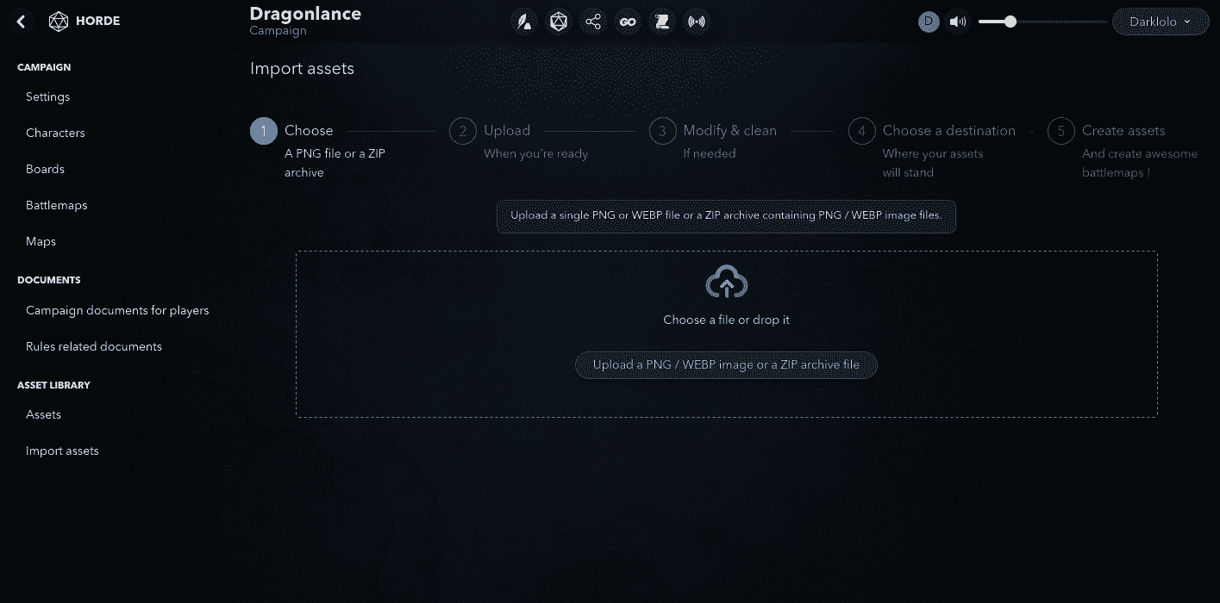Click step 2 Upload in wizard
The height and width of the screenshot is (603, 1220).
point(506,131)
